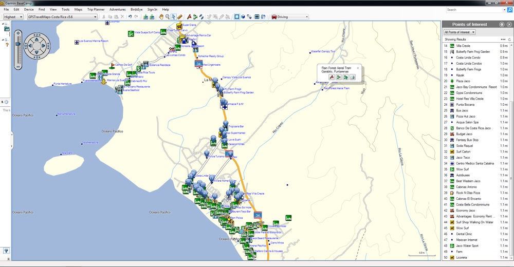Pan map down with compass arrow
Screen dimensions: 514x267
[37, 52]
